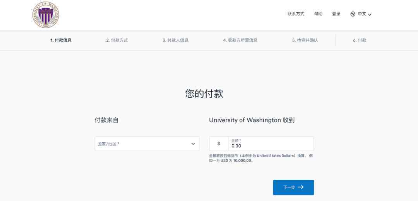This screenshot has height=201, width=418.
Task: Expand the 中文 language chevron
Action: [x=370, y=15]
